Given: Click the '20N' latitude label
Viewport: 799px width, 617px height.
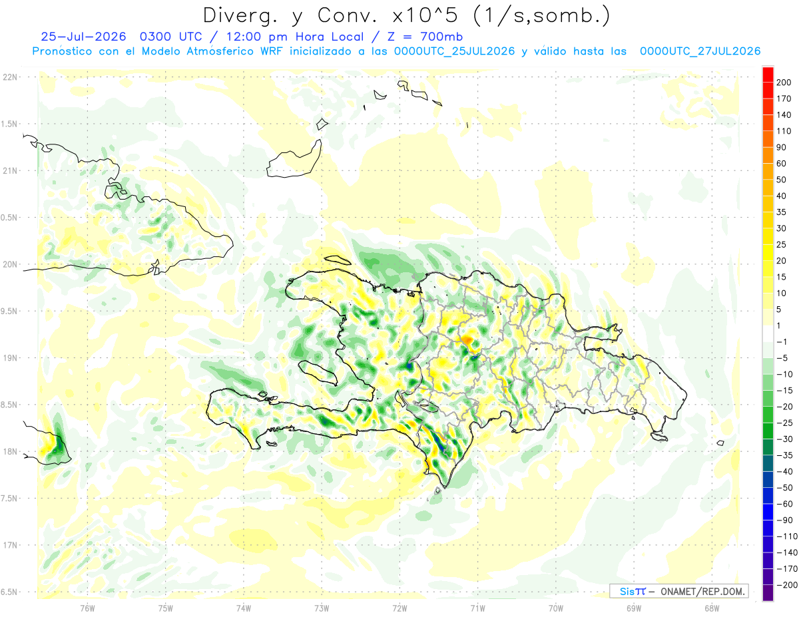Looking at the screenshot, I should (x=10, y=264).
